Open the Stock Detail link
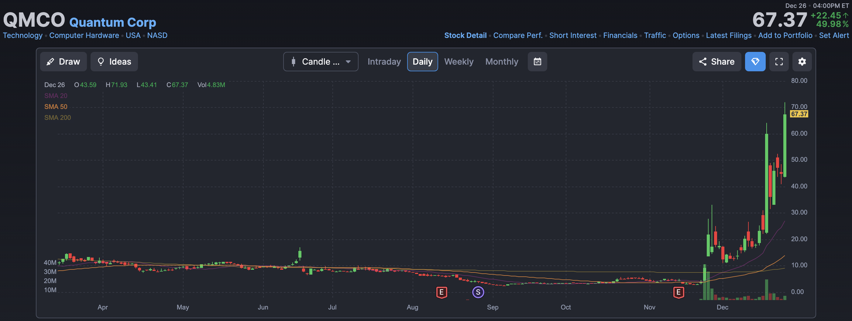This screenshot has width=852, height=321. [x=465, y=35]
